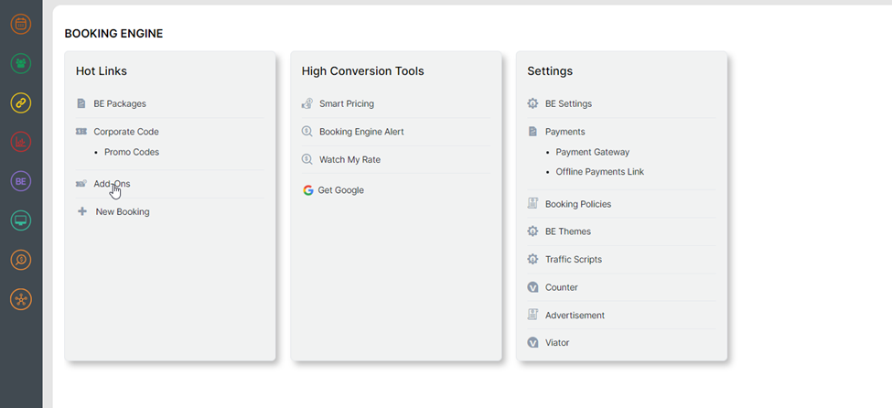Open the orange network hub sidebar icon

(21, 299)
